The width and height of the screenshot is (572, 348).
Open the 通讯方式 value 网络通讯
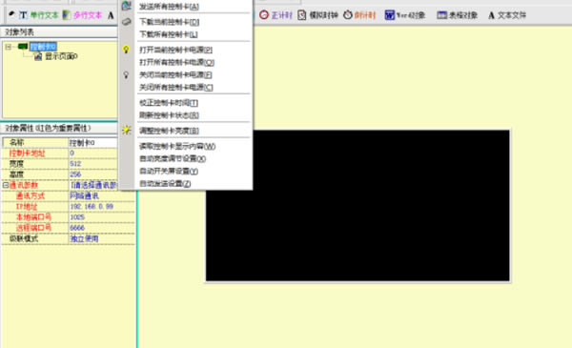pos(101,195)
